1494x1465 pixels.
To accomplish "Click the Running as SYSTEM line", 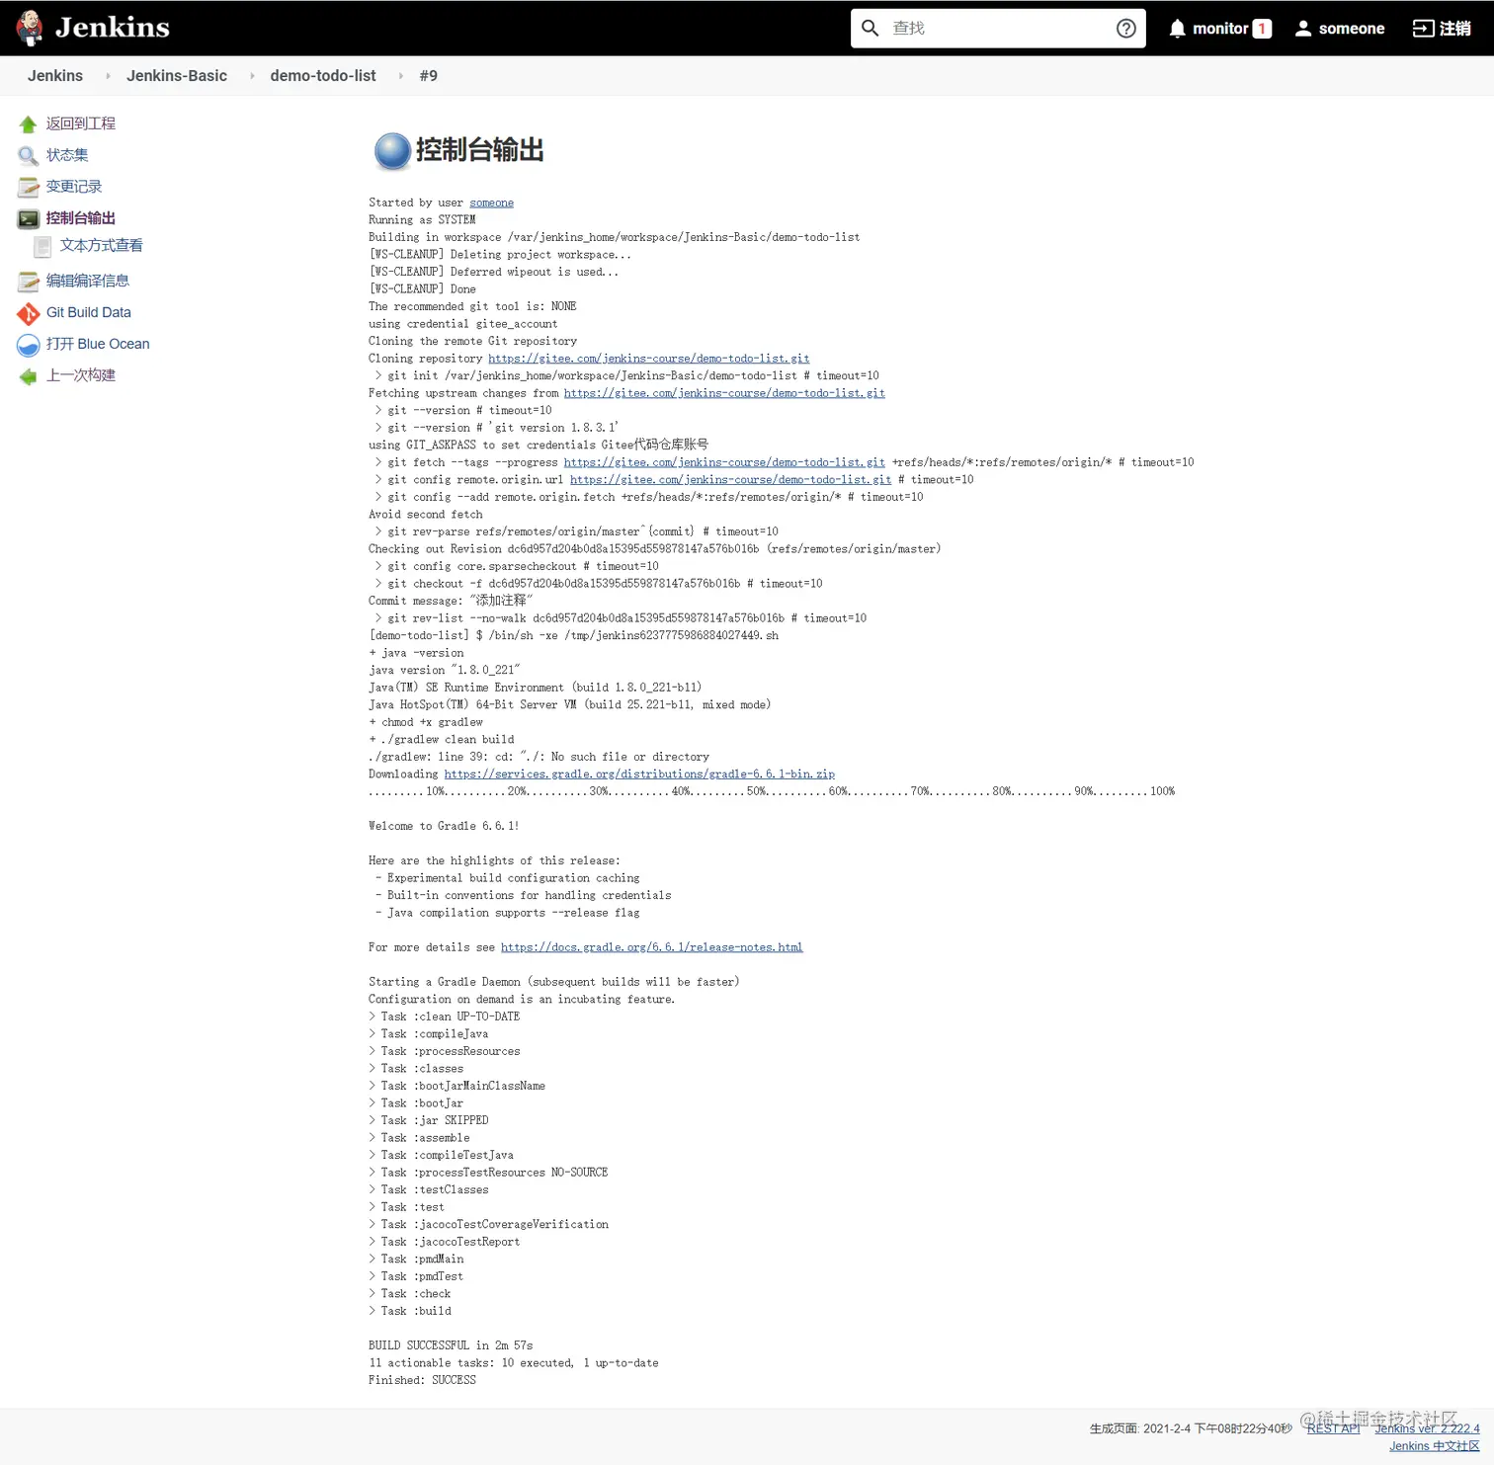I will pos(422,220).
